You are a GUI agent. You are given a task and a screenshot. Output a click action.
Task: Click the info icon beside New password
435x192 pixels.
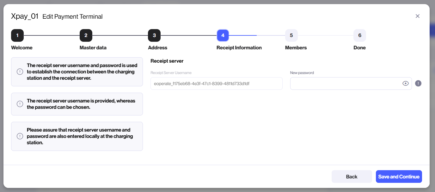tap(418, 84)
